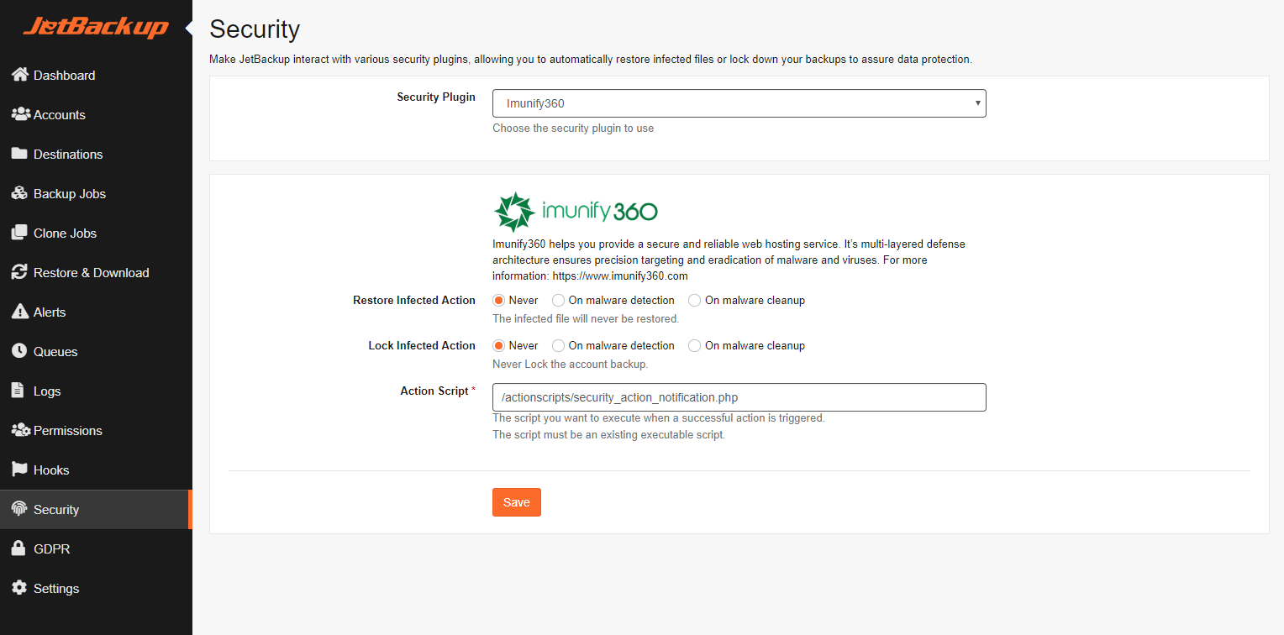Click 'The script must be an existing executable script.'
This screenshot has width=1284, height=635.
[608, 435]
